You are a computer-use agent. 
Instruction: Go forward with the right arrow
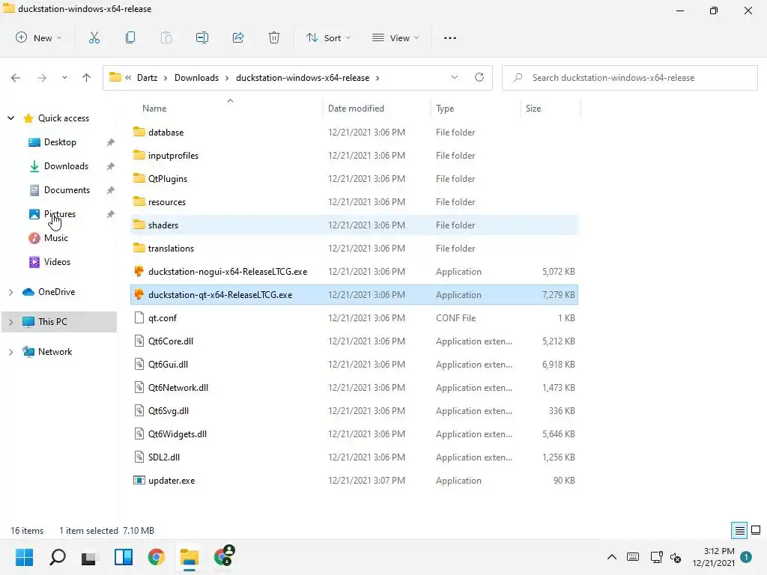(42, 78)
